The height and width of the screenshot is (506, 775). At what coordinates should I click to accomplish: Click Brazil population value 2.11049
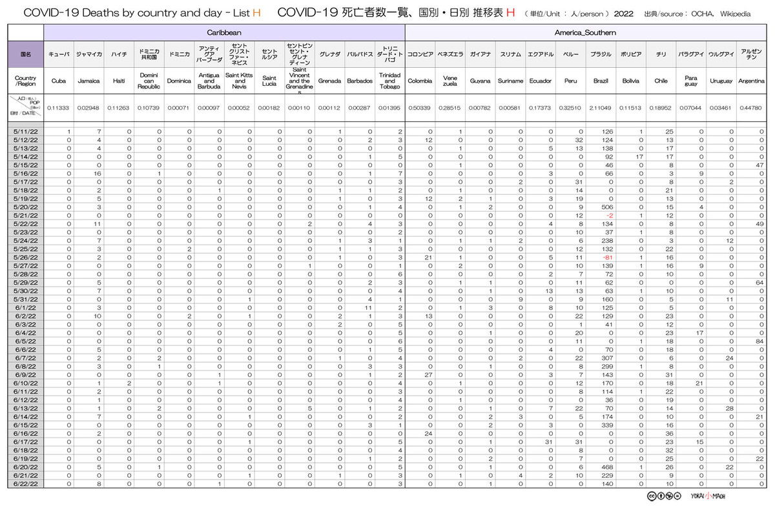coord(601,108)
